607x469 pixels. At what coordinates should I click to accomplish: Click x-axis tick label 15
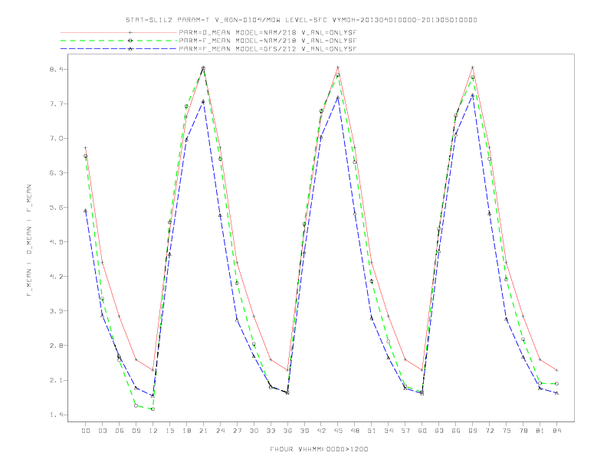169,431
